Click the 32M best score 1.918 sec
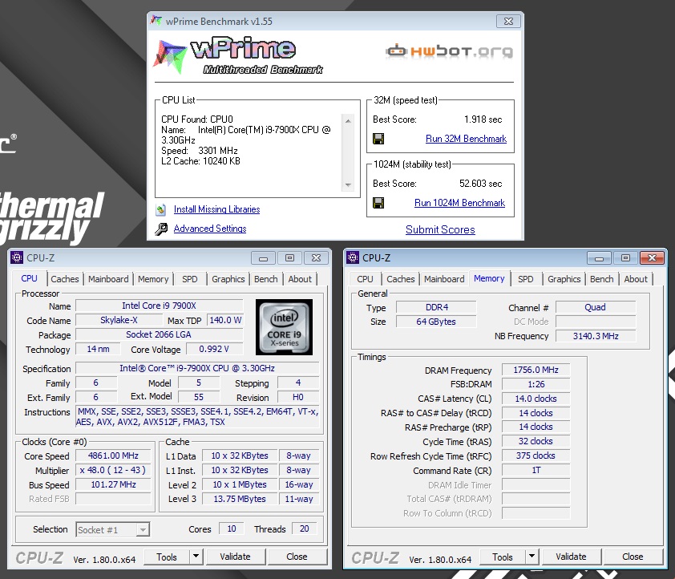 483,119
